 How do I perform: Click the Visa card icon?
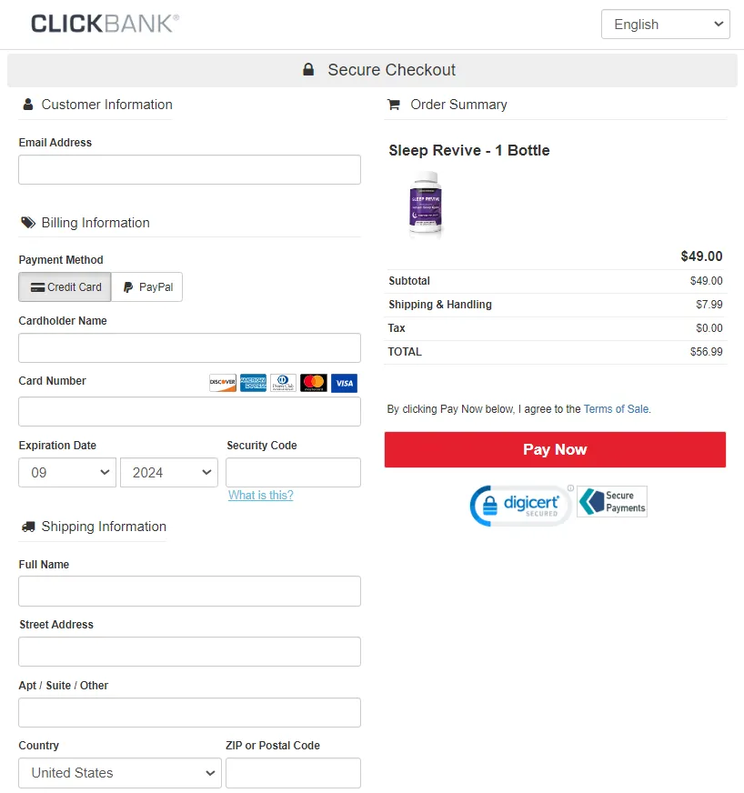click(345, 383)
